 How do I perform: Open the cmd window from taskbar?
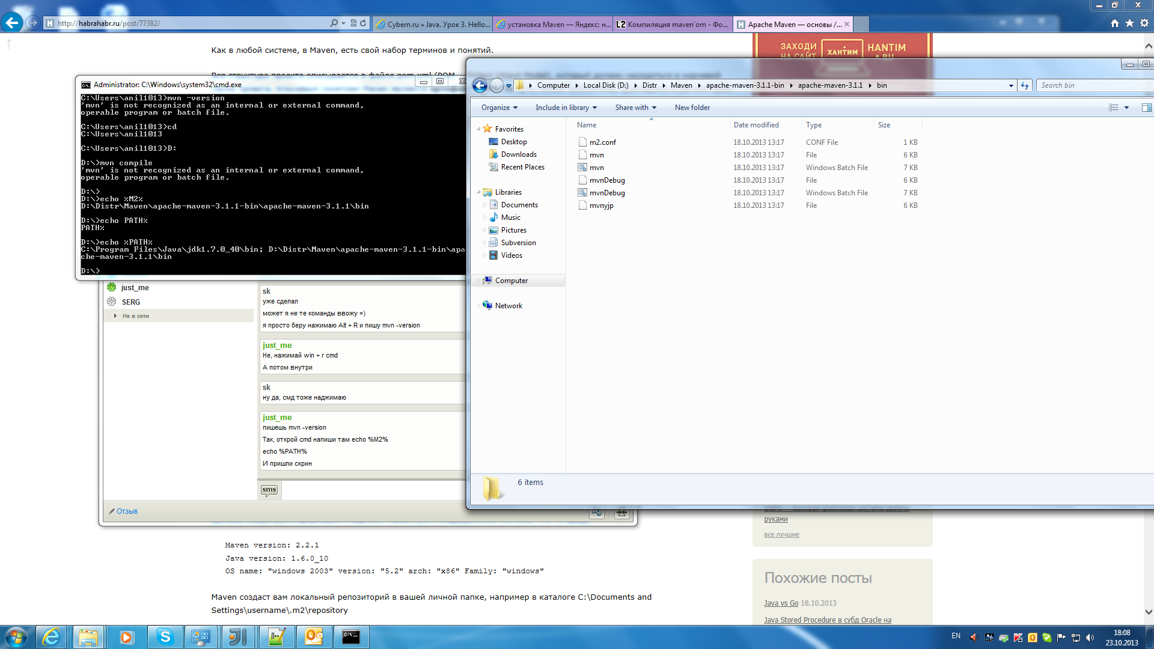point(351,637)
